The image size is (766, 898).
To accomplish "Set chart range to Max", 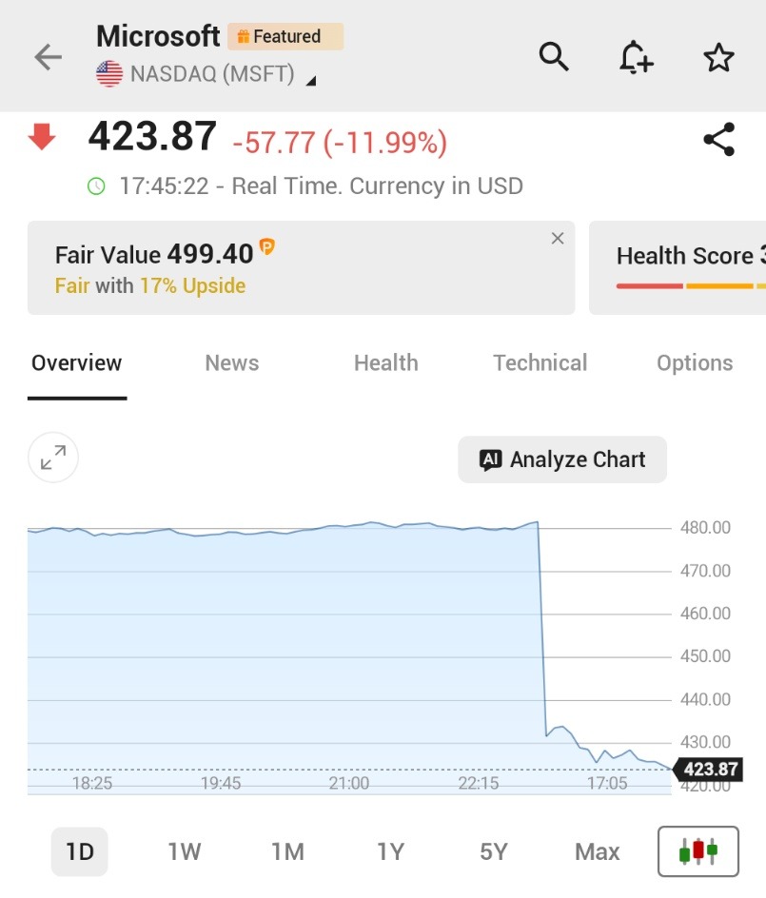I will point(597,851).
